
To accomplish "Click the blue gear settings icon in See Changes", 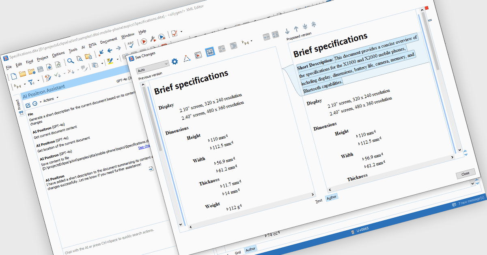I will (175, 62).
